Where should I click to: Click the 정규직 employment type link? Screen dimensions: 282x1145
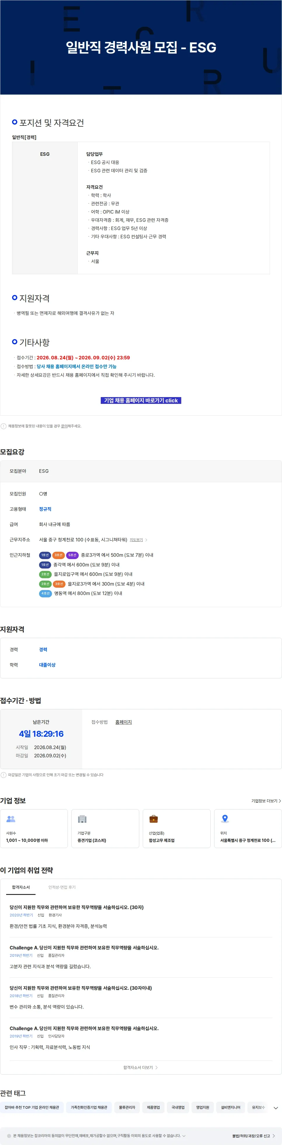click(45, 509)
